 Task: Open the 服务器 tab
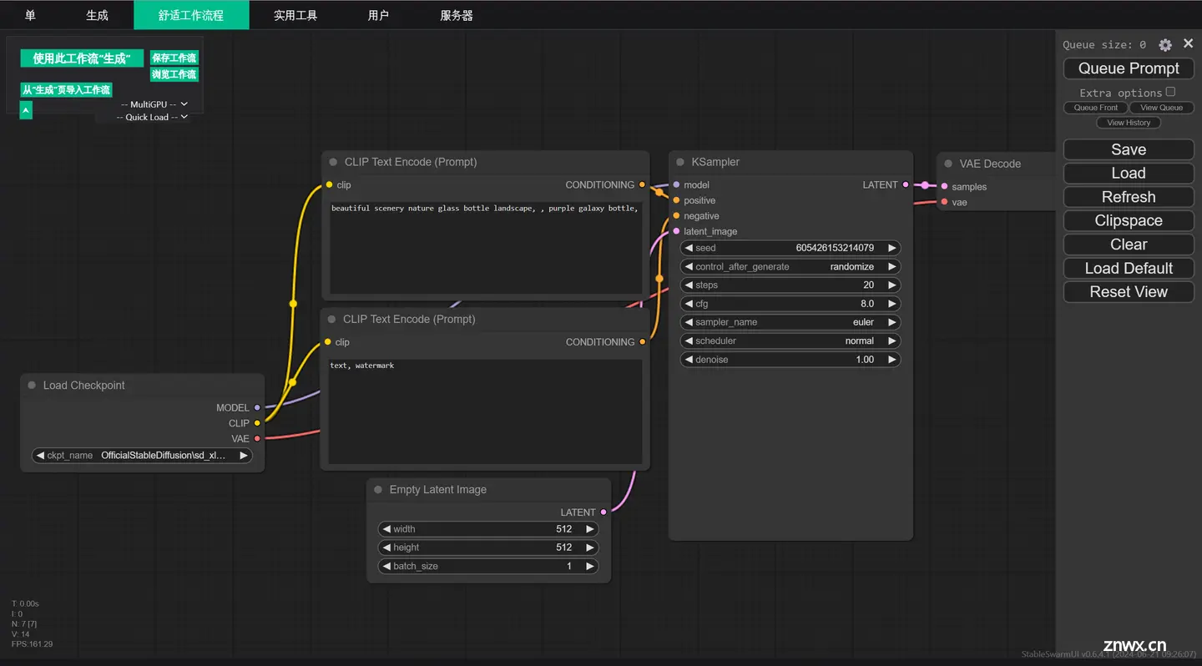[457, 15]
